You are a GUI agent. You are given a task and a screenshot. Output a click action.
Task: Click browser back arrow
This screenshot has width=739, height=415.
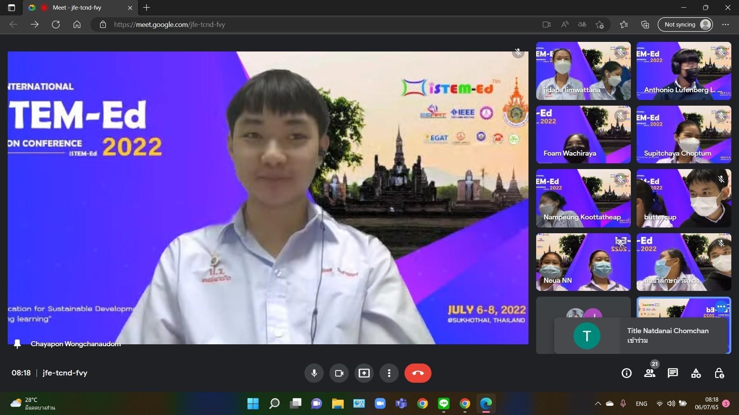click(13, 25)
